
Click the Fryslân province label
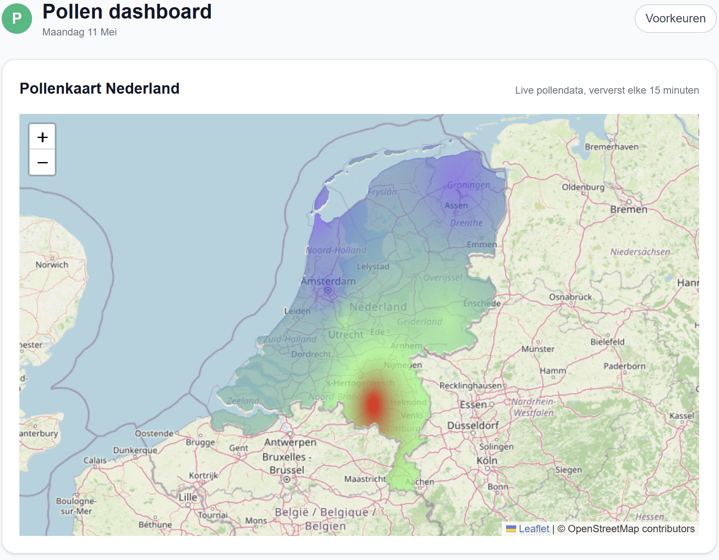point(382,192)
